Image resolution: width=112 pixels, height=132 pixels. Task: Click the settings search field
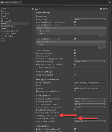pos(87,5)
